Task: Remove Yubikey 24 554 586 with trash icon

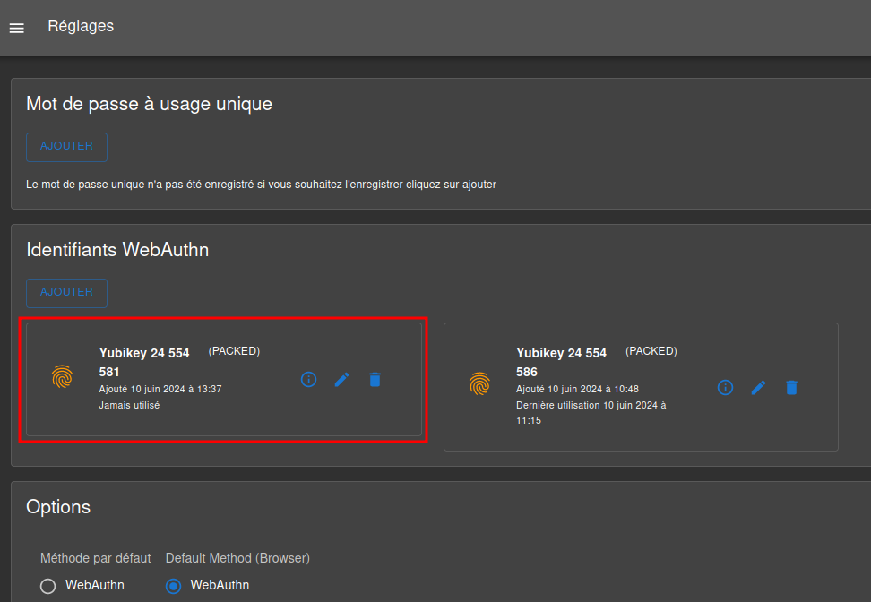Action: tap(792, 388)
